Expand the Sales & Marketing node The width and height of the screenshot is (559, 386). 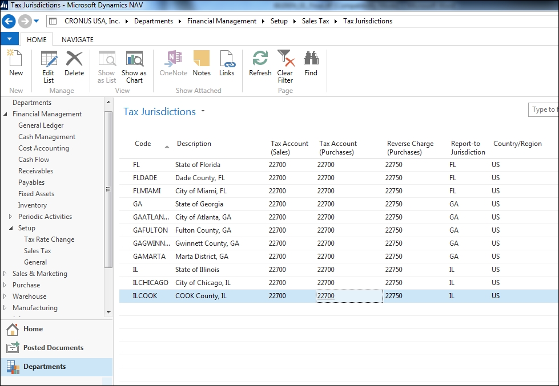pyautogui.click(x=5, y=274)
